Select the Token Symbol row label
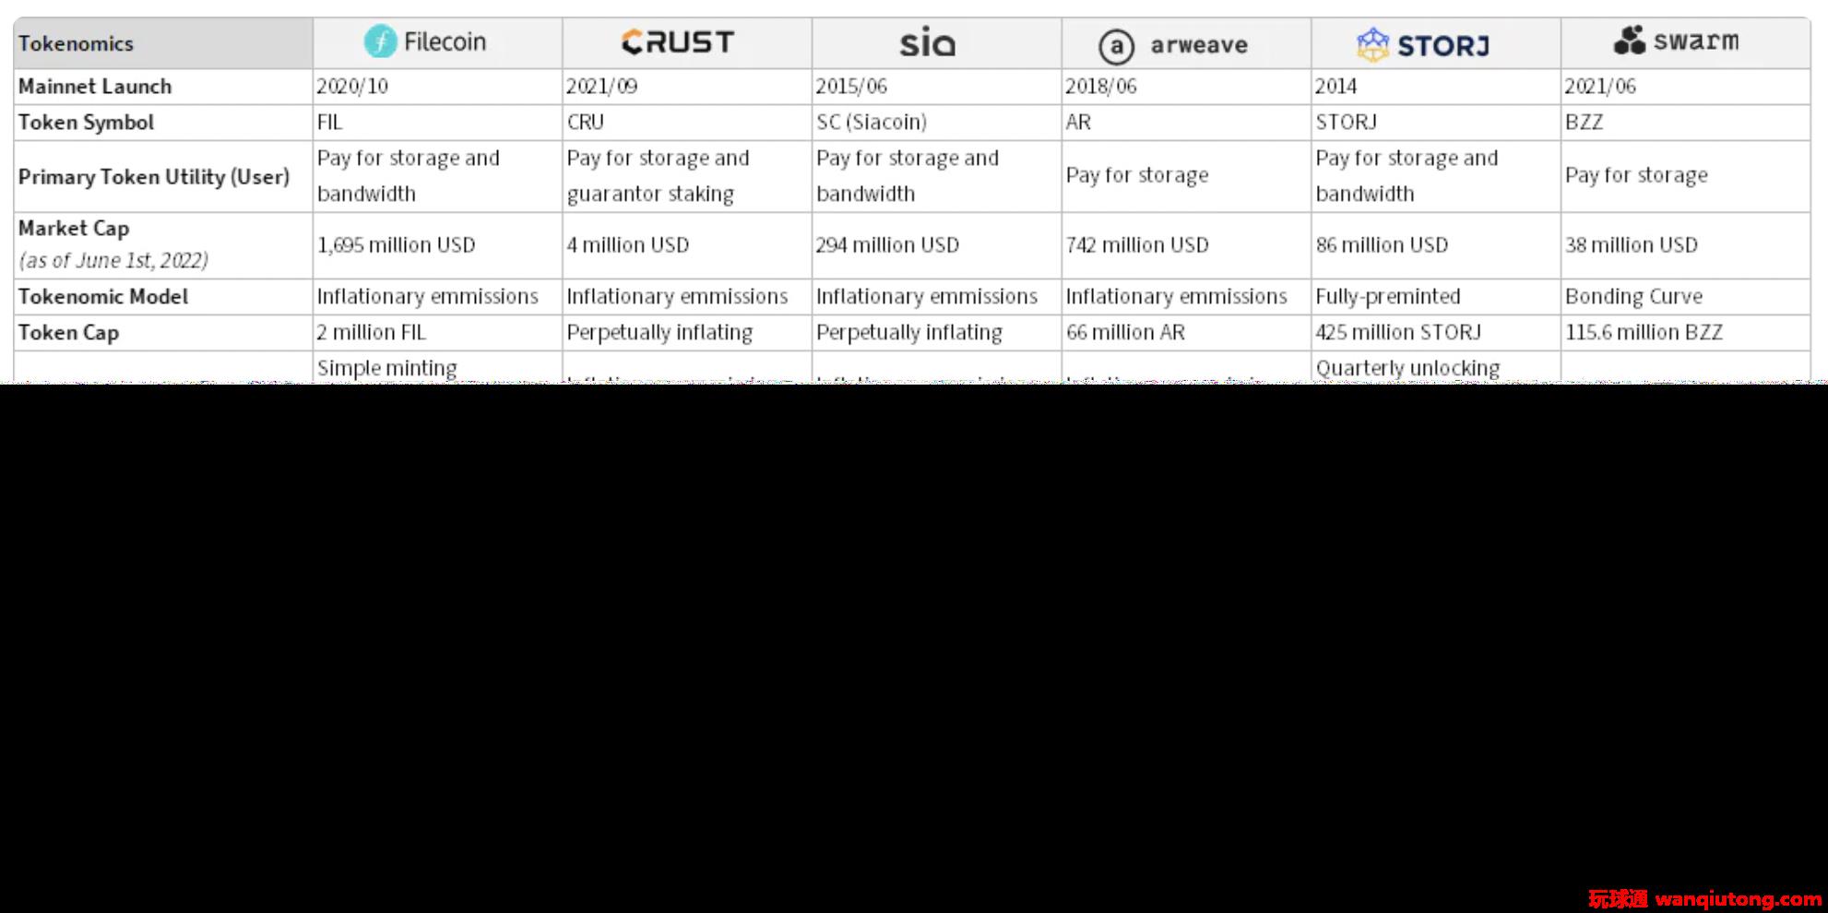Viewport: 1828px width, 913px height. coord(86,123)
